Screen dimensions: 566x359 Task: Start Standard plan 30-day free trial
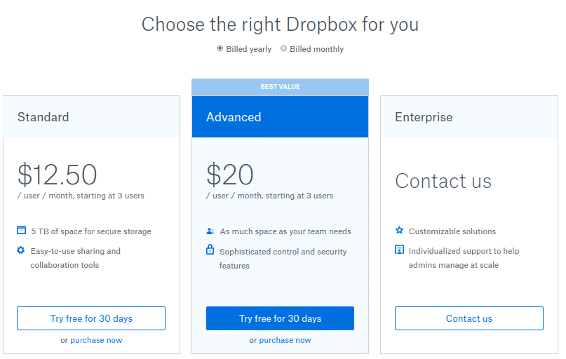[x=91, y=318]
